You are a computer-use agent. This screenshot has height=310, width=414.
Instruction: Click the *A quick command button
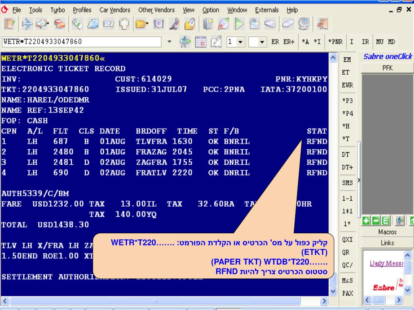(306, 42)
